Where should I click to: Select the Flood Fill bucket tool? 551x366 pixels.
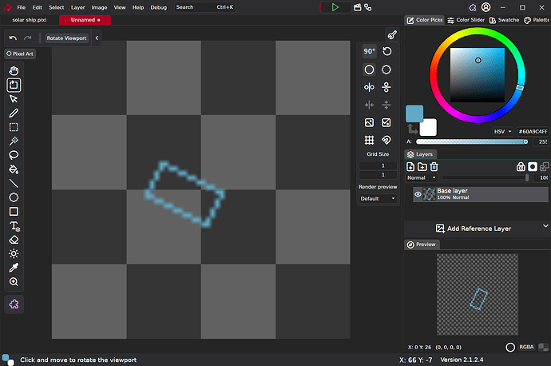pyautogui.click(x=14, y=169)
